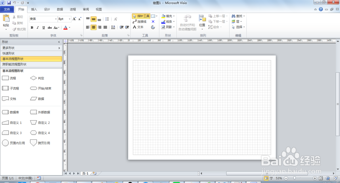Align text to bottom
This screenshot has height=183, width=340.
click(x=99, y=19)
